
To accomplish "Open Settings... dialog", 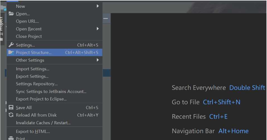I will coord(55,45).
